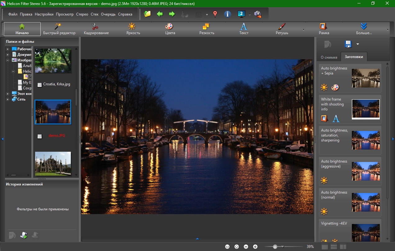Apply Auto brightness (normal) preset

click(350, 202)
